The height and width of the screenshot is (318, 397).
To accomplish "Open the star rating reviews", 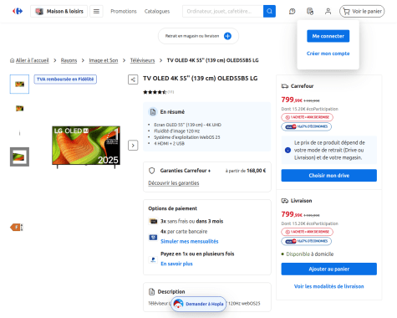I will [158, 92].
